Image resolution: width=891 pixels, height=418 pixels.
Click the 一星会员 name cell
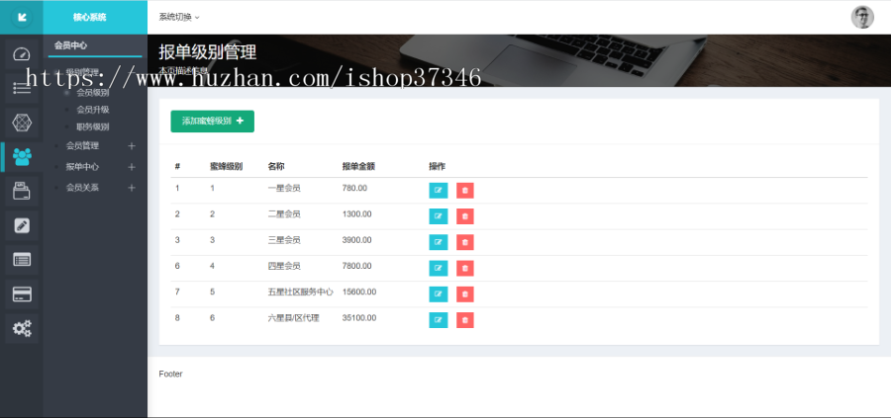[x=284, y=188]
